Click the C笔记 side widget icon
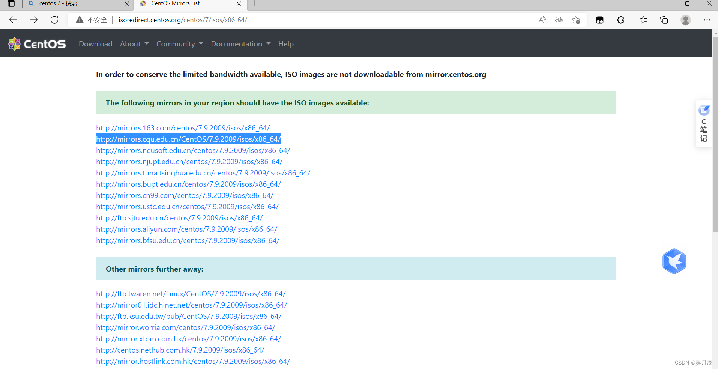The image size is (718, 369). click(x=704, y=123)
